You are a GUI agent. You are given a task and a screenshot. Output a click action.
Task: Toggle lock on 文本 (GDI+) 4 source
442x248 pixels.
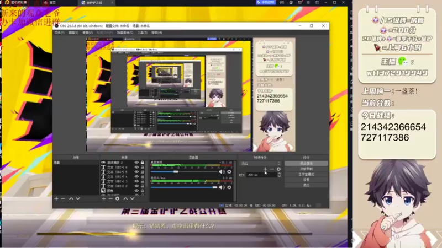(143, 176)
